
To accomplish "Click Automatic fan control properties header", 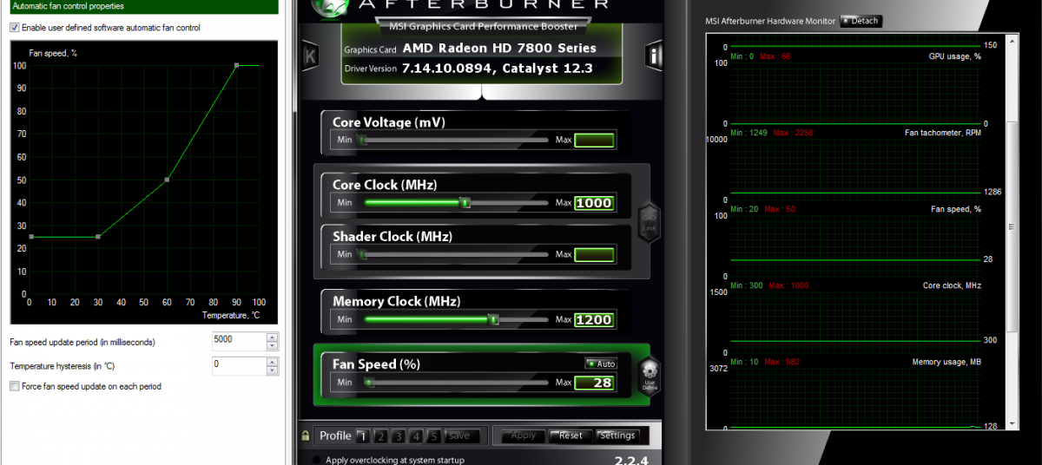I will tap(69, 6).
